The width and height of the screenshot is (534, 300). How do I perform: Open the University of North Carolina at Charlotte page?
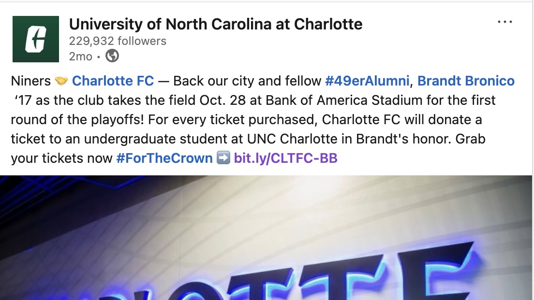pyautogui.click(x=216, y=24)
